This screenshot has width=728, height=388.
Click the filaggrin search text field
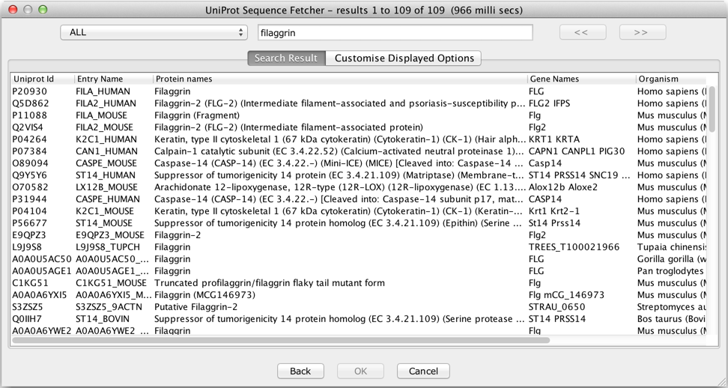point(395,32)
